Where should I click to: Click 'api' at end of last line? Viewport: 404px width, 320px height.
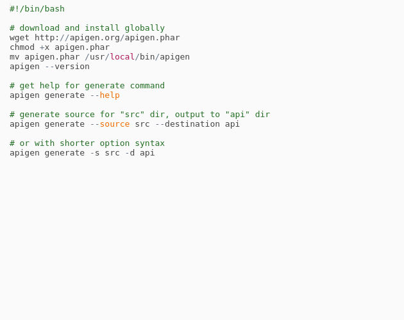147,153
